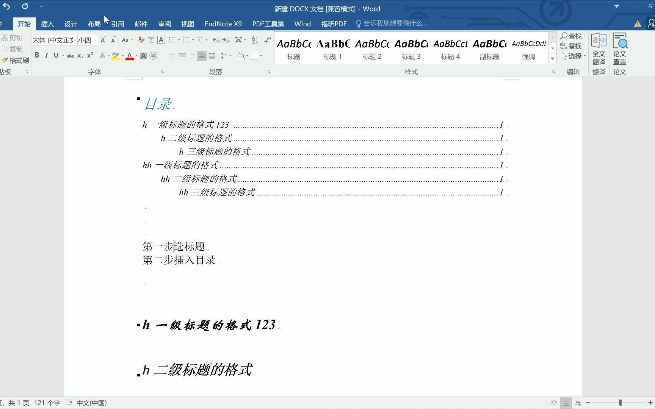
Task: Toggle character shading (gray A) button
Action: 143,56
